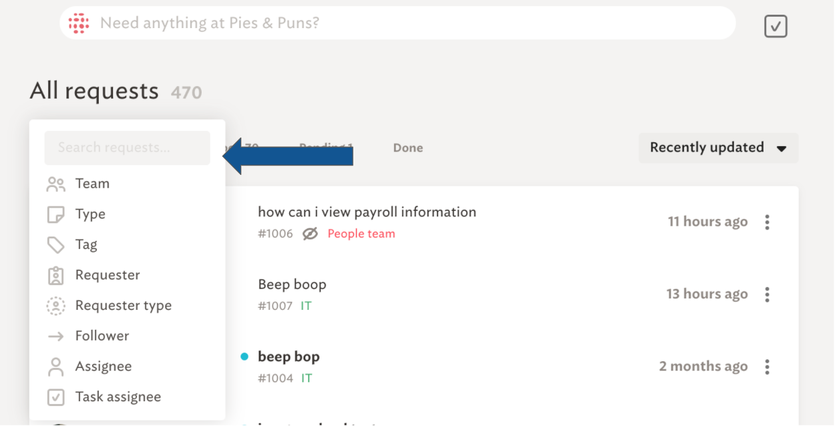Screen dimensions: 835x426
Task: Click the Team filter people icon
Action: tap(56, 184)
